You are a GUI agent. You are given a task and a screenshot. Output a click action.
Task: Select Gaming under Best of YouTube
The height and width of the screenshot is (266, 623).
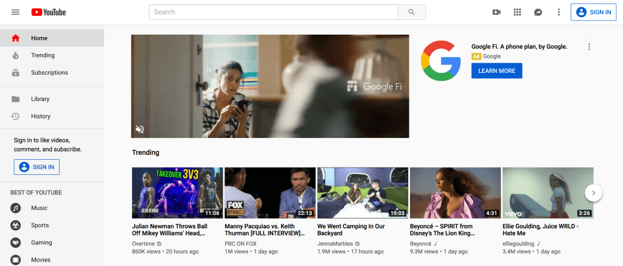point(52,242)
